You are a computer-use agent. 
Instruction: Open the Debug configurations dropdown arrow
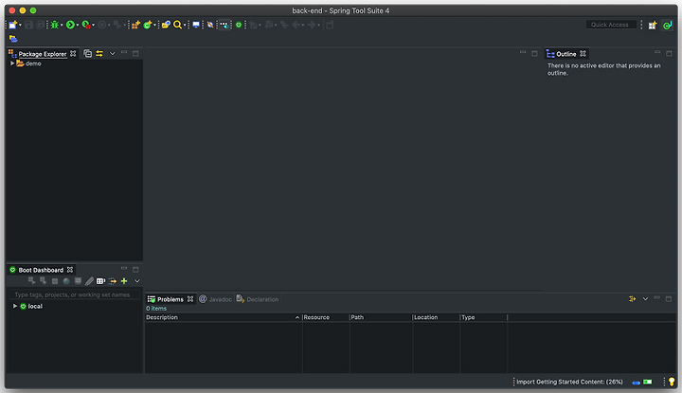coord(62,26)
